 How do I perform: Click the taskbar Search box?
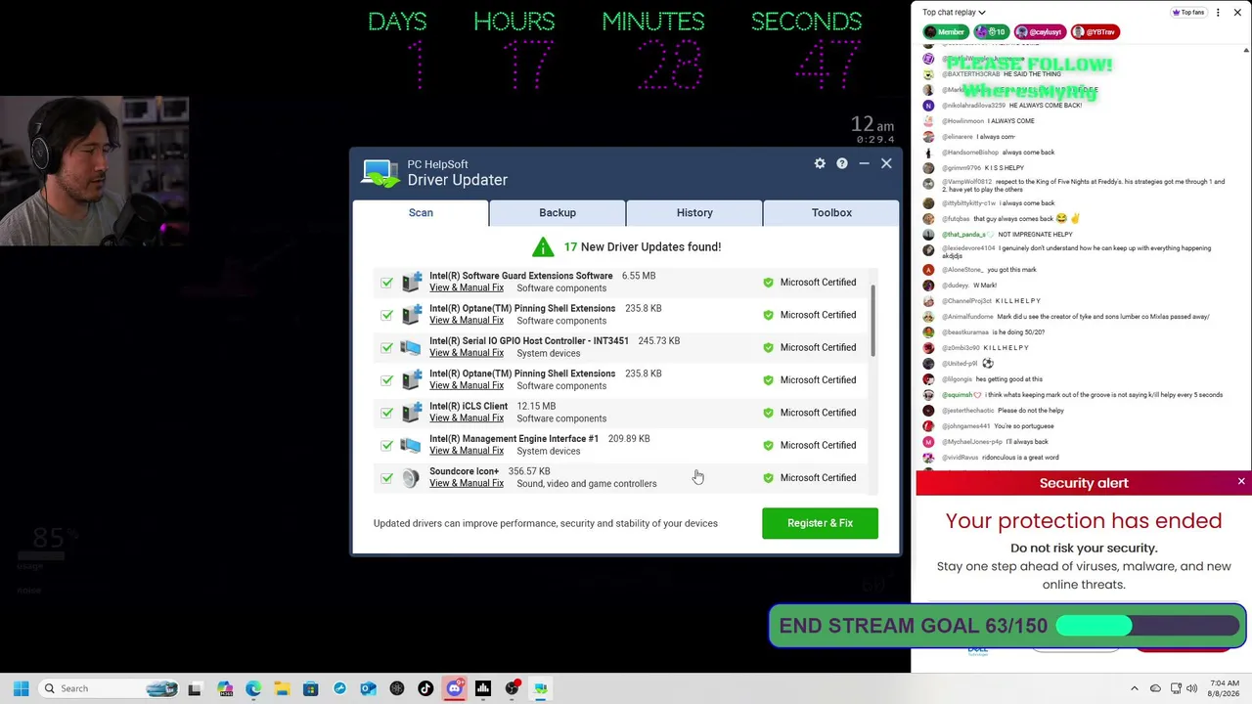[110, 688]
